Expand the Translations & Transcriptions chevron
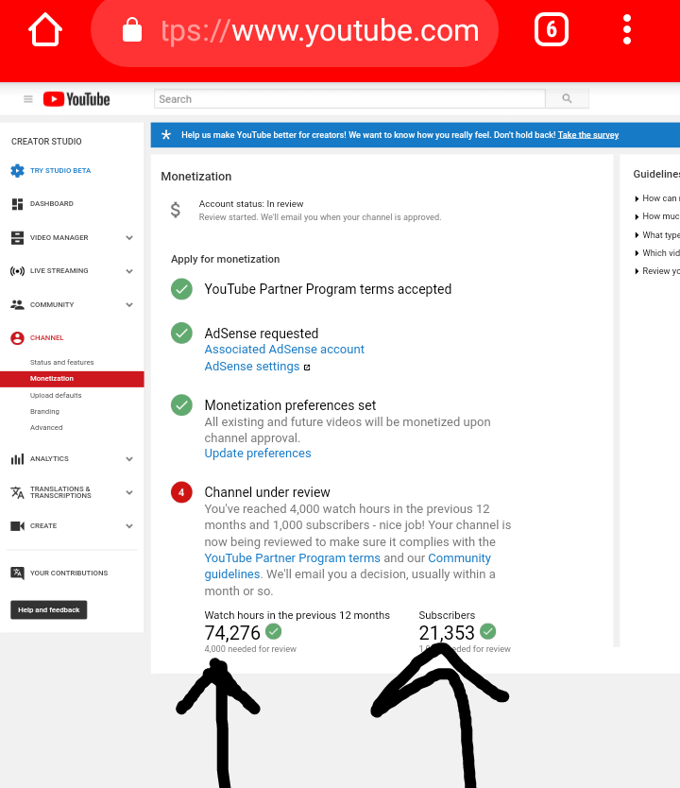Screen dimensions: 680x788 (129, 492)
